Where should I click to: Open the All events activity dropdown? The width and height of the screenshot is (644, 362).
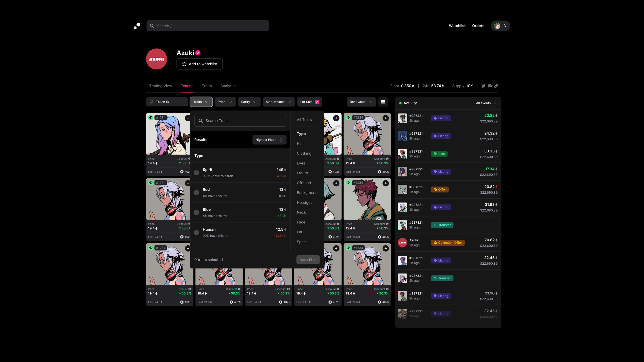[x=486, y=103]
